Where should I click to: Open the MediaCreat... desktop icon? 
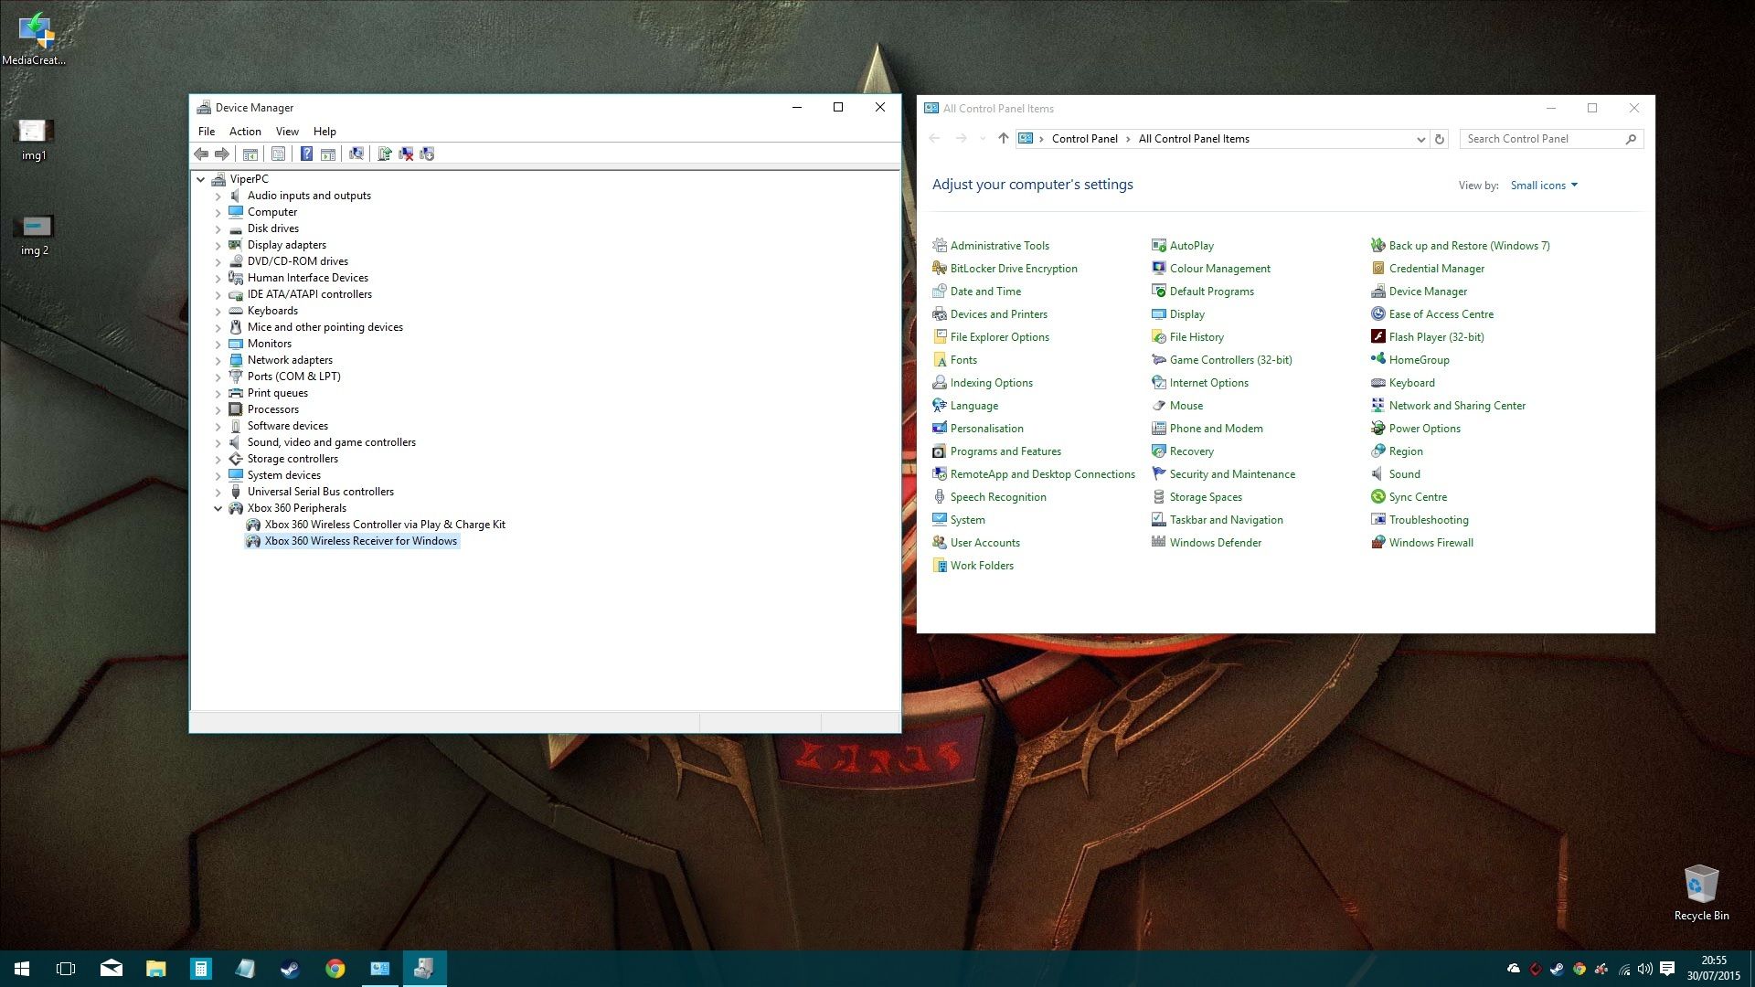click(x=34, y=38)
